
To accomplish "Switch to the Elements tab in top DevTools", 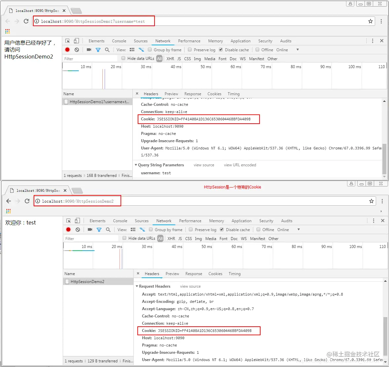I will tap(96, 41).
